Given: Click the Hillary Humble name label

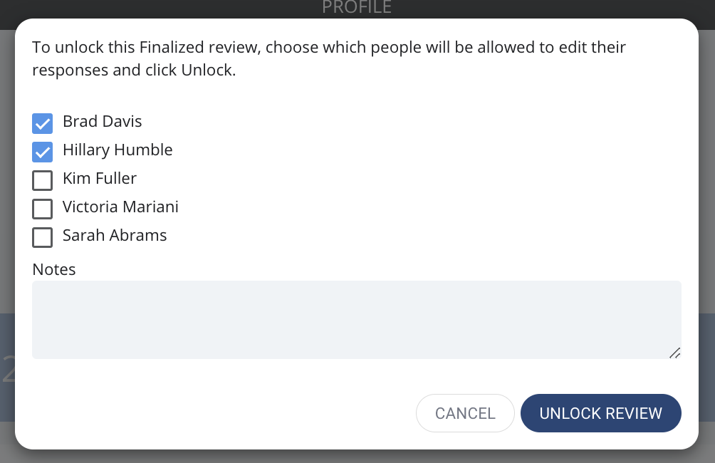Looking at the screenshot, I should (x=118, y=150).
